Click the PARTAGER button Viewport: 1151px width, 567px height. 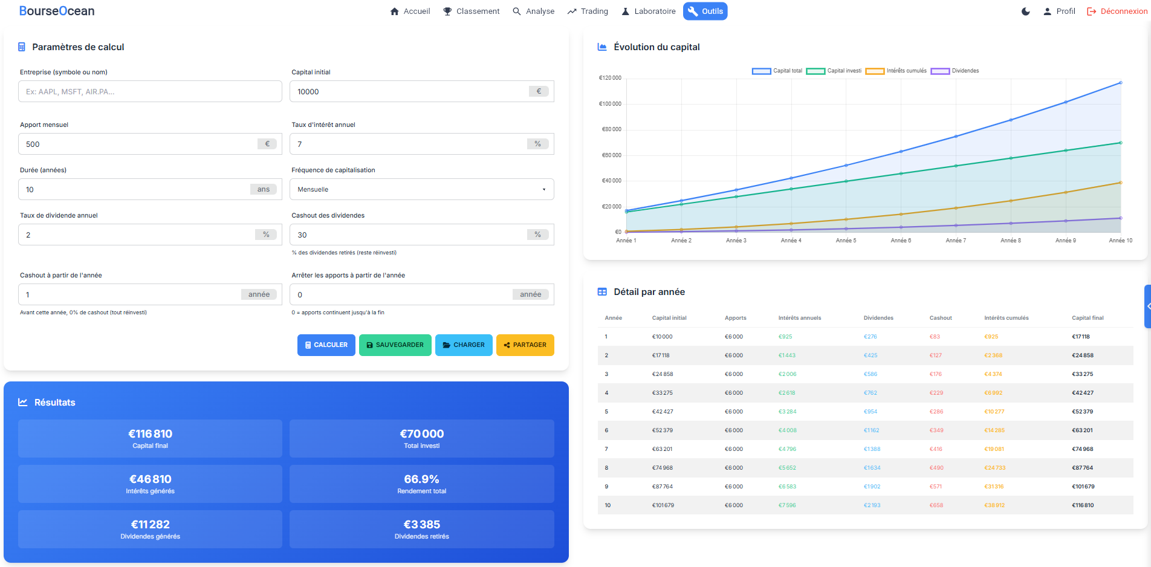[525, 345]
